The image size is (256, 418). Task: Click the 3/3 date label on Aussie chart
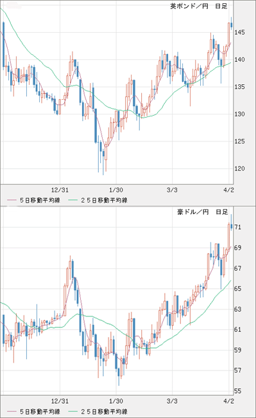tap(172, 401)
